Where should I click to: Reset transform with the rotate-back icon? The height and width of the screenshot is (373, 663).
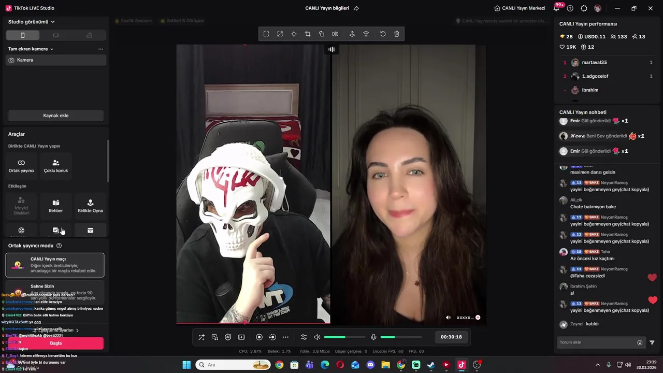tap(383, 34)
